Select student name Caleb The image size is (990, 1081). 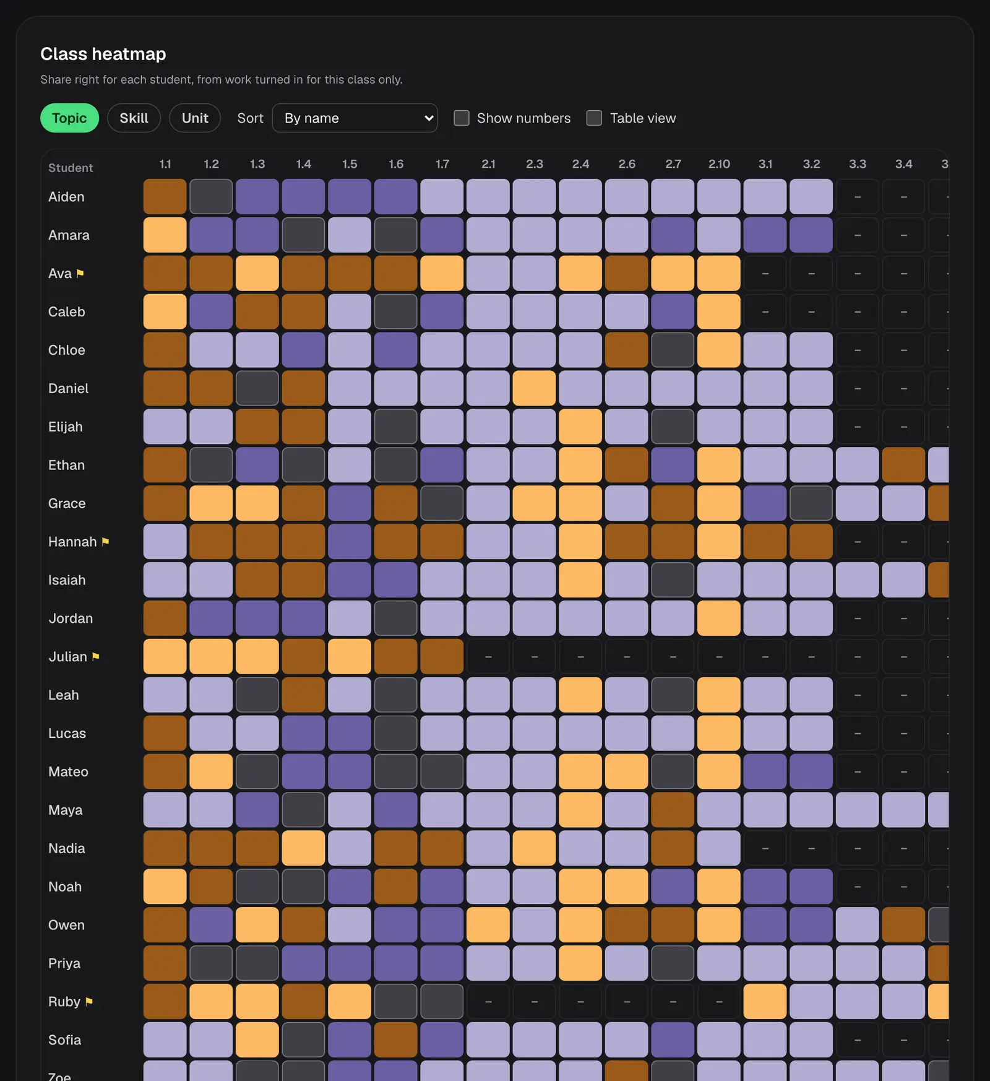67,311
